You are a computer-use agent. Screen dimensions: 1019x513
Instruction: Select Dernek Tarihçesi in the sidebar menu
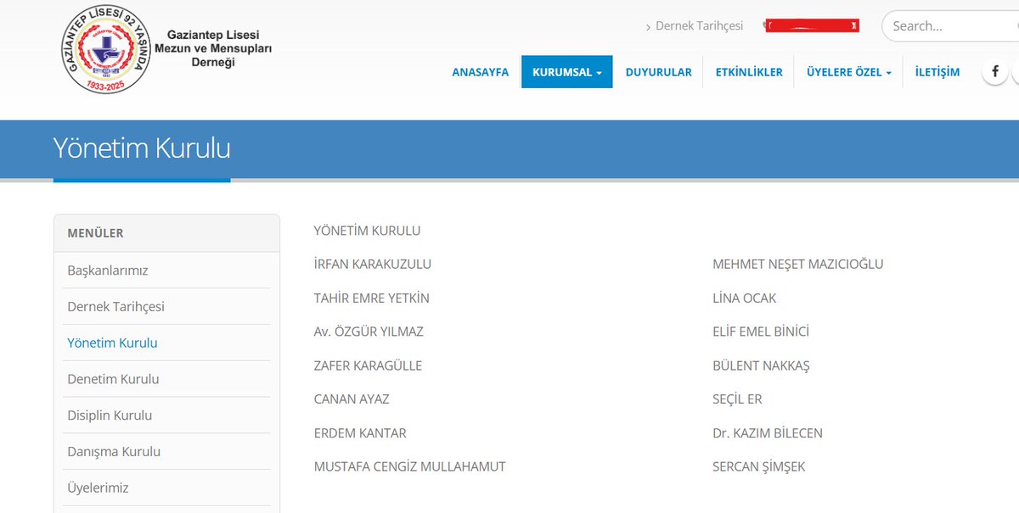116,307
